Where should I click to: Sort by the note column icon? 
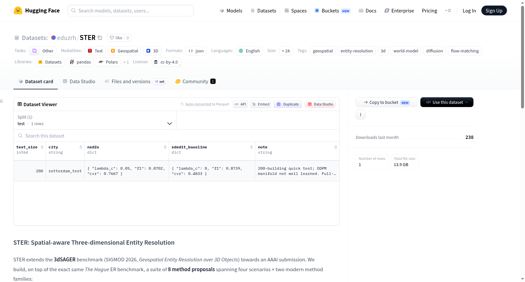coord(336,147)
